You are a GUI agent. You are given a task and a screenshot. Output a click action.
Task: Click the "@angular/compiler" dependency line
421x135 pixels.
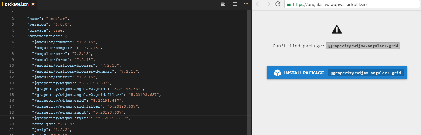[67, 48]
